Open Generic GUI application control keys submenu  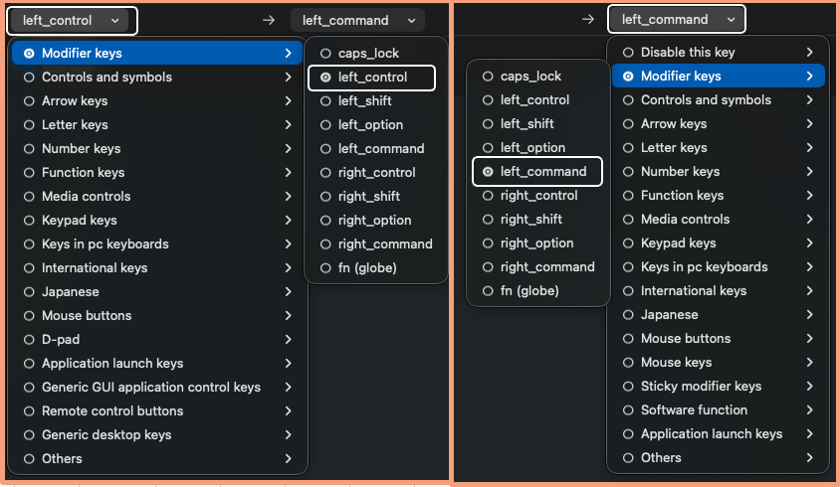pos(150,387)
